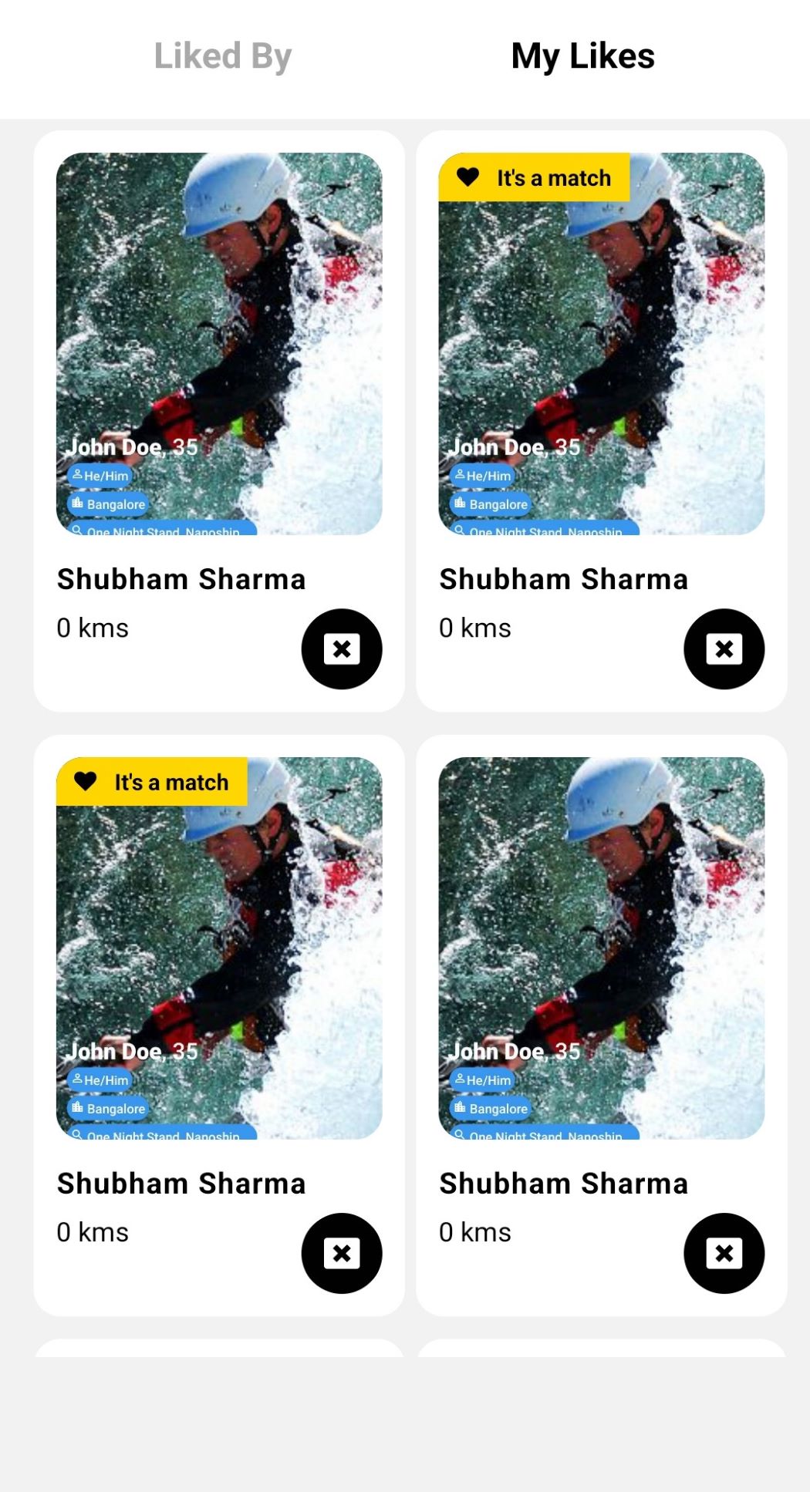
Task: Remove the top-left card with the X button
Action: [x=342, y=648]
